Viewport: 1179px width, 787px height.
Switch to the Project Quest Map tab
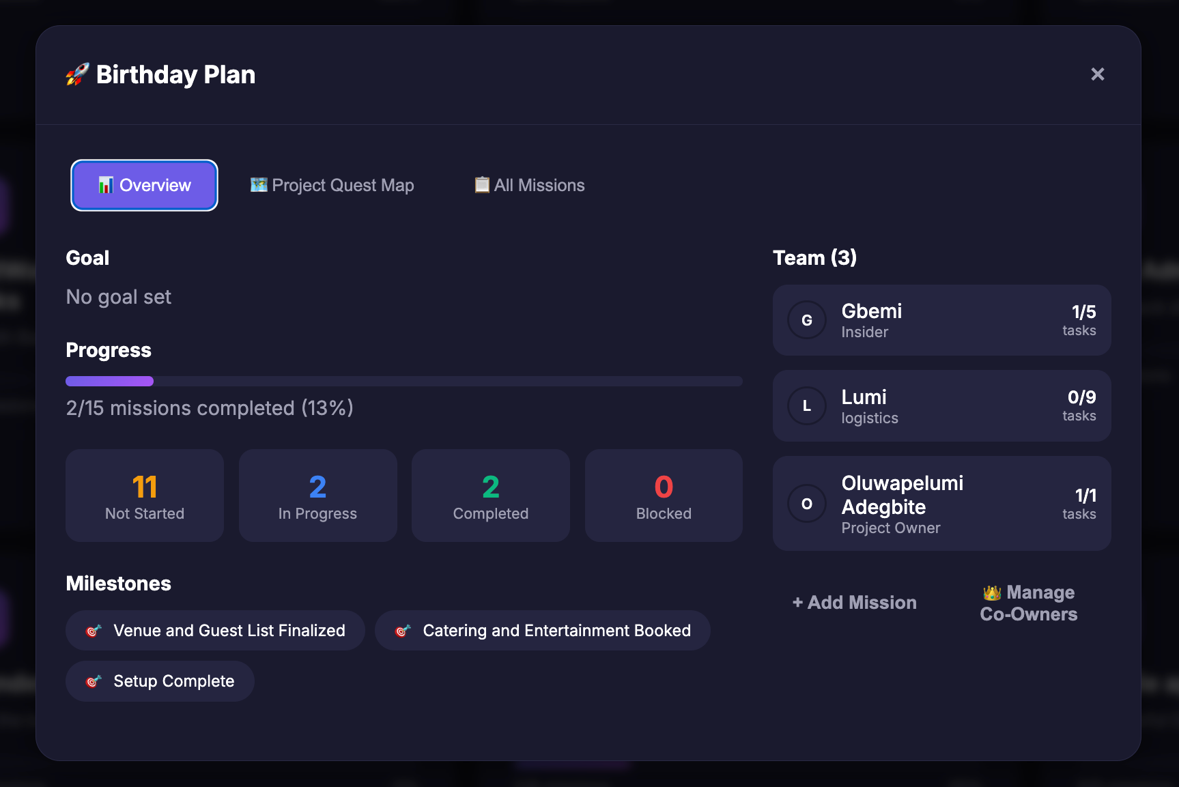(x=332, y=185)
